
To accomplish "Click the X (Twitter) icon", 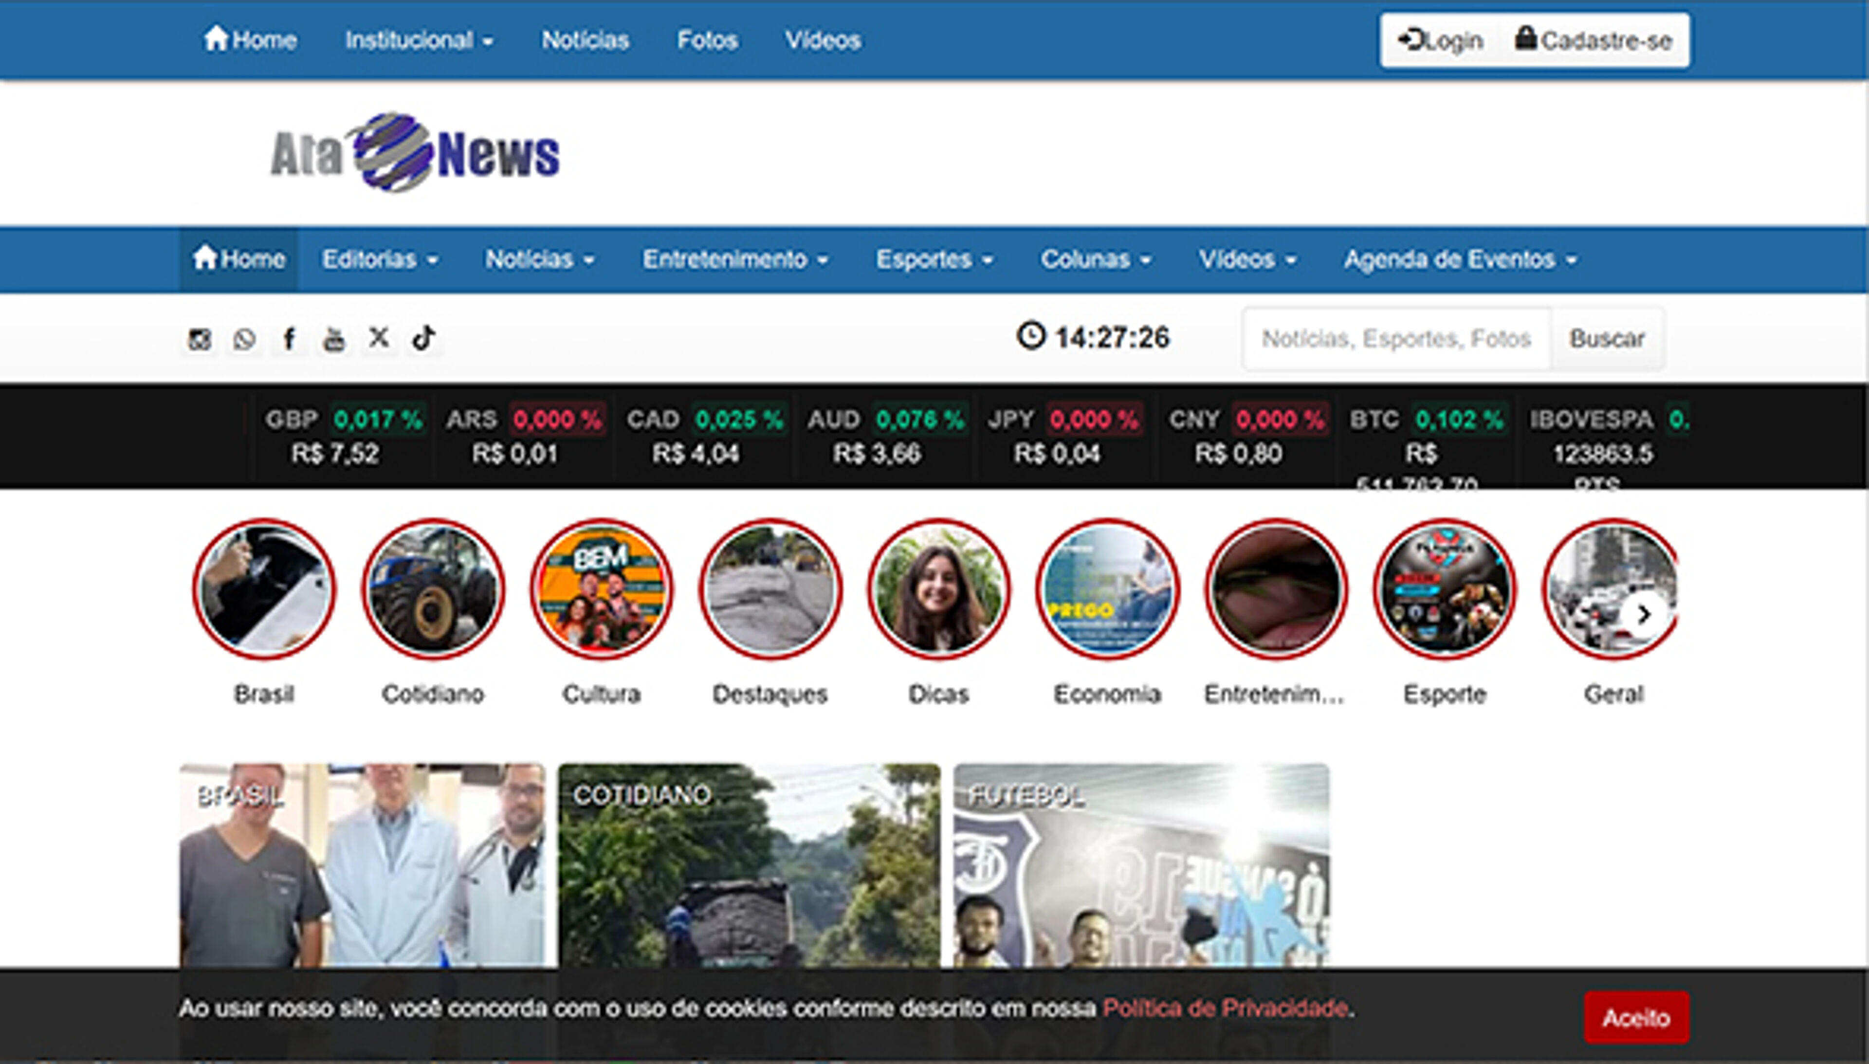I will [379, 338].
